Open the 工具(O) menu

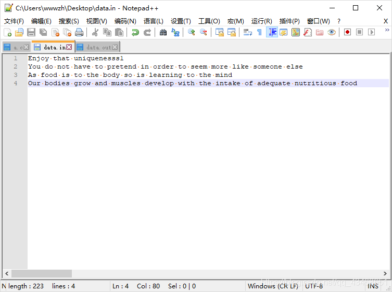tap(209, 21)
